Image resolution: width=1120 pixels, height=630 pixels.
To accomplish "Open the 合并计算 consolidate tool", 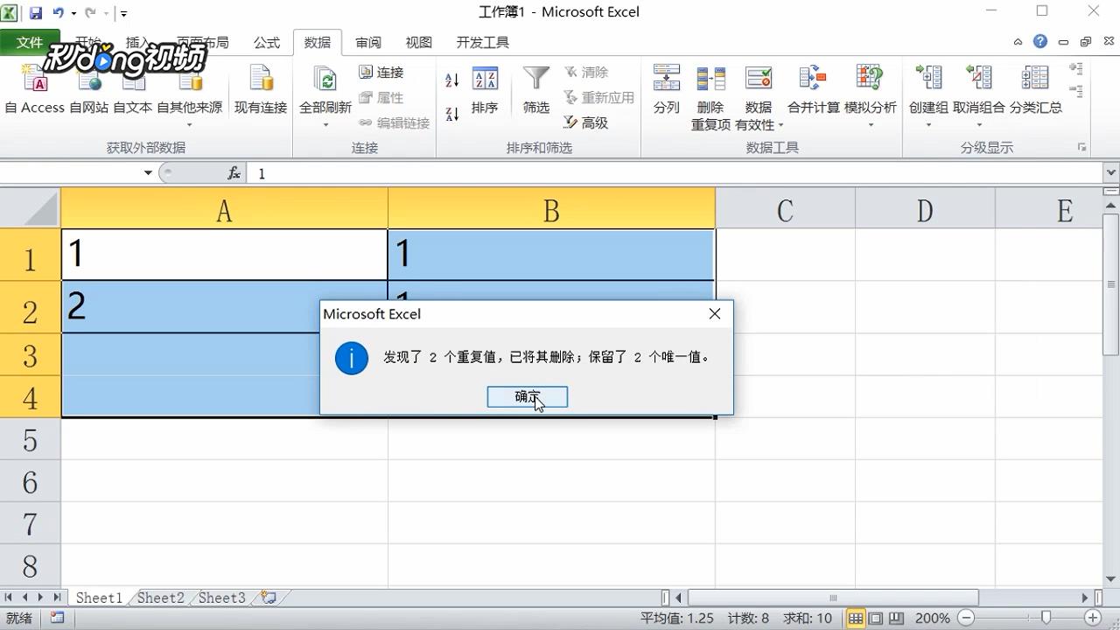I will coord(814,90).
